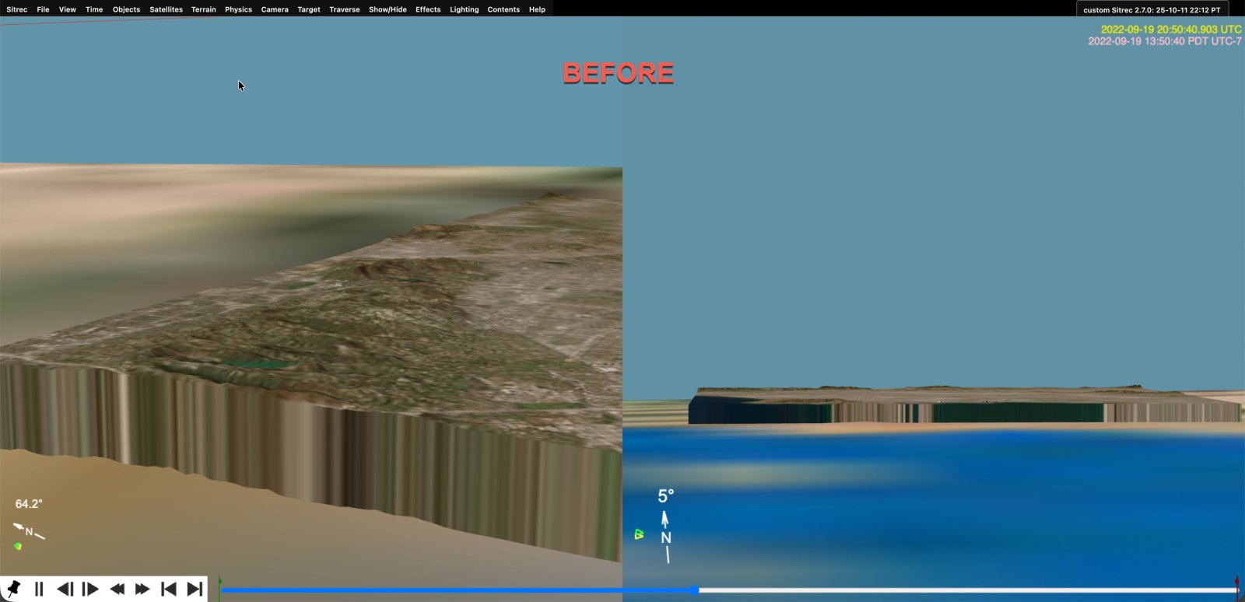The height and width of the screenshot is (602, 1245).
Task: Expand the Satellites menu
Action: (166, 9)
